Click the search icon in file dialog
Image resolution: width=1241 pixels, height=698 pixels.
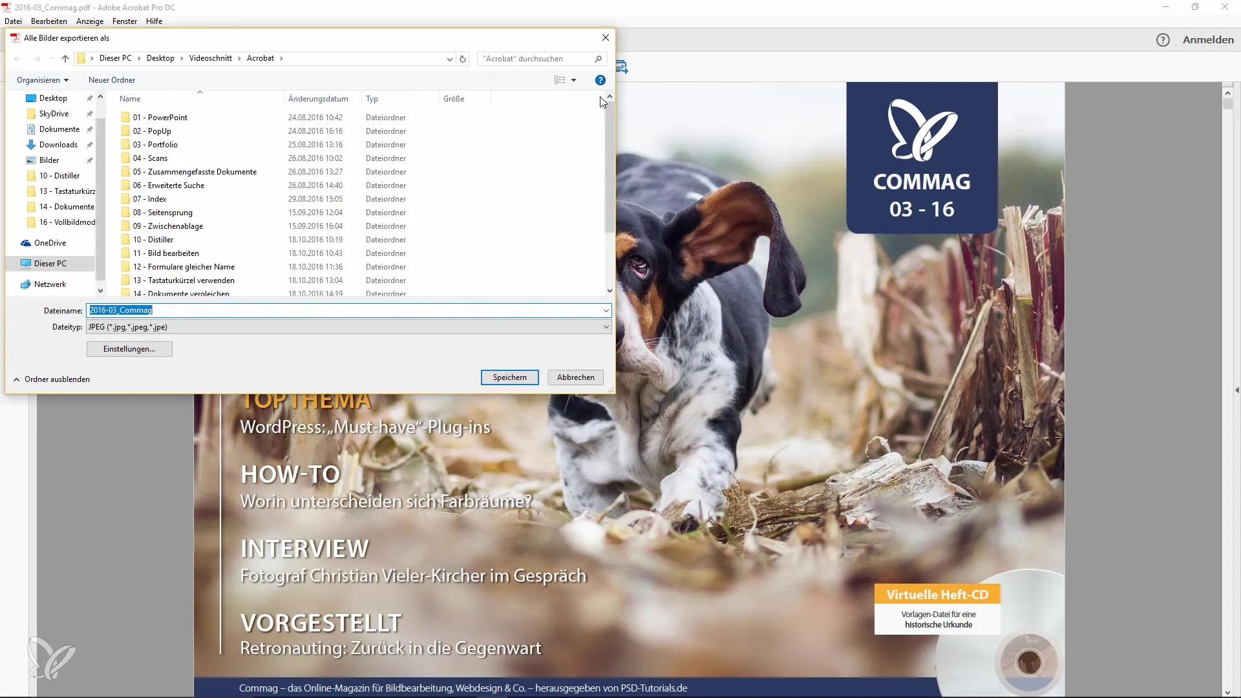coord(599,58)
